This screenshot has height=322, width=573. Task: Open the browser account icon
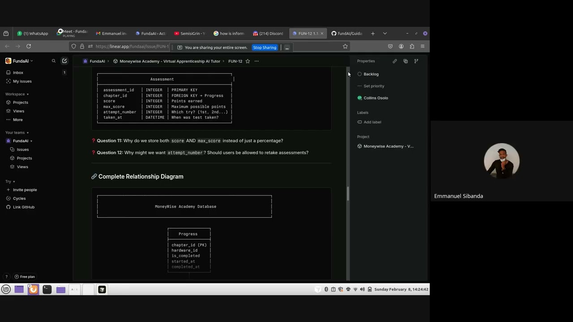tap(401, 47)
